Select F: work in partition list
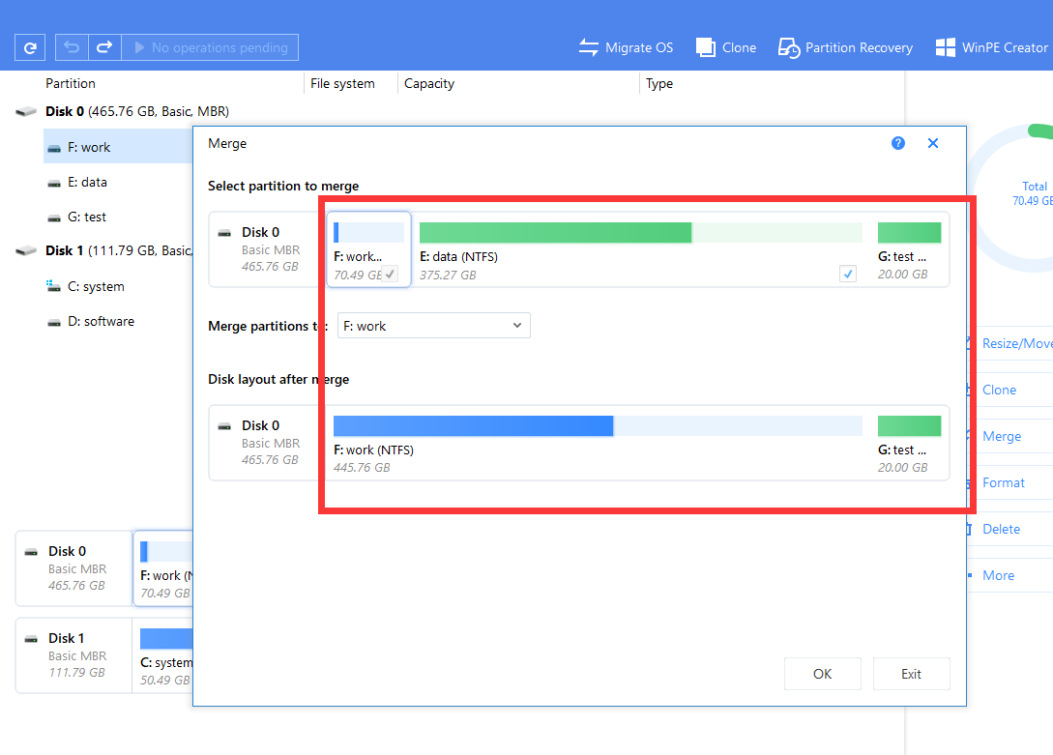Image resolution: width=1053 pixels, height=755 pixels. click(118, 147)
